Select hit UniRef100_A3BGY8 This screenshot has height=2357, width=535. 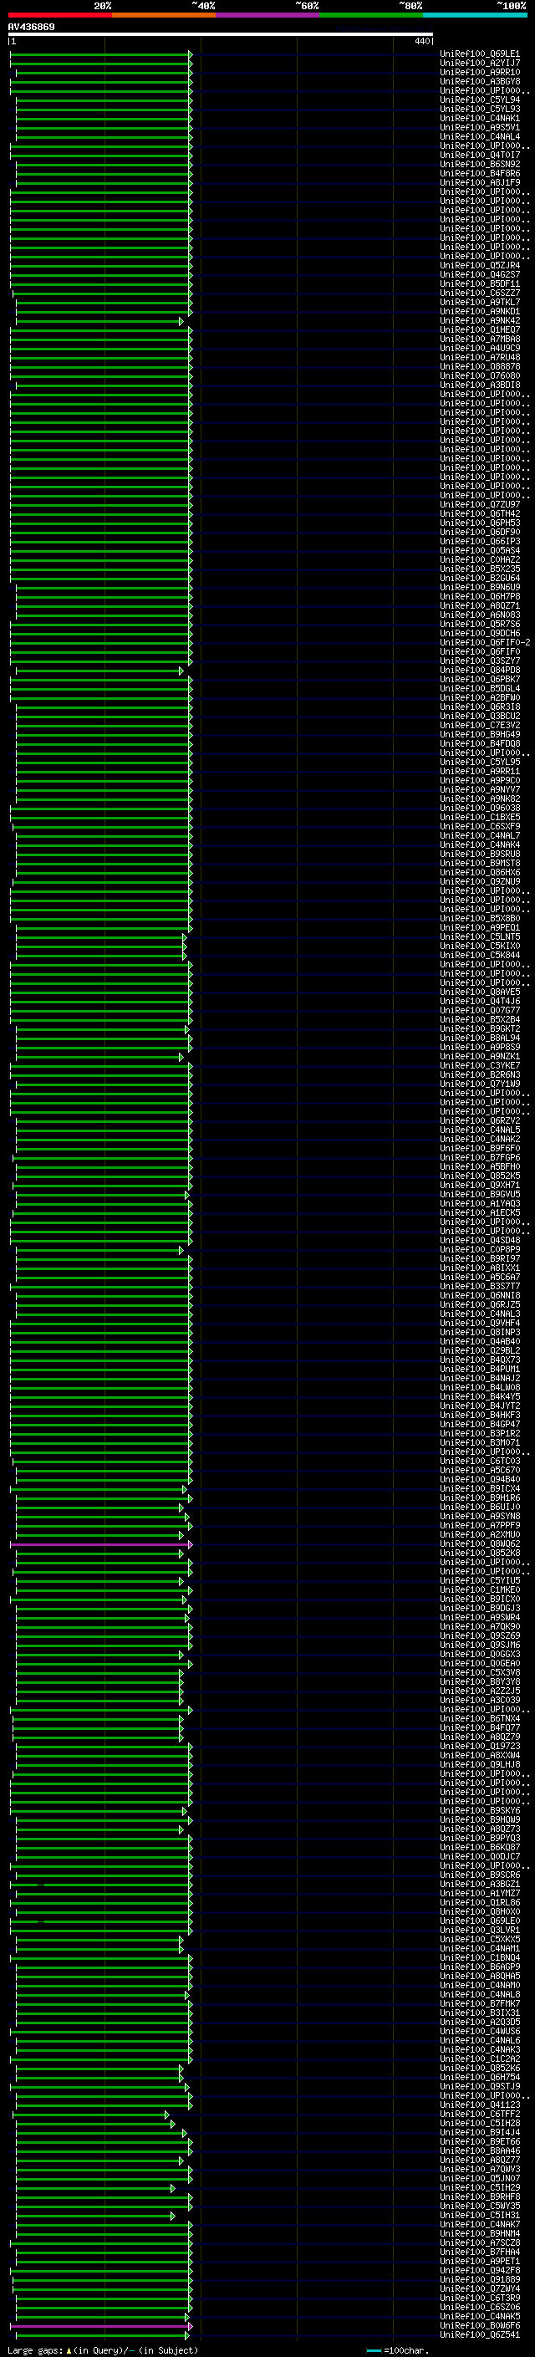pos(479,81)
